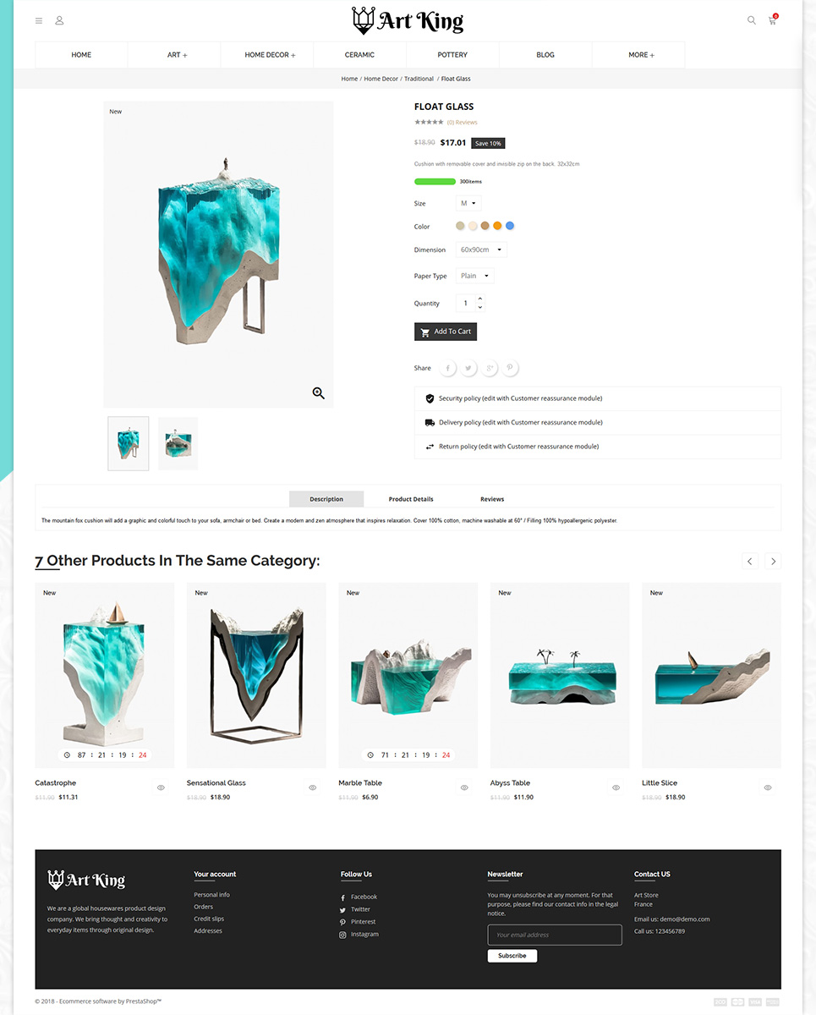Subscribe to the newsletter
The height and width of the screenshot is (1015, 816).
pyautogui.click(x=512, y=956)
